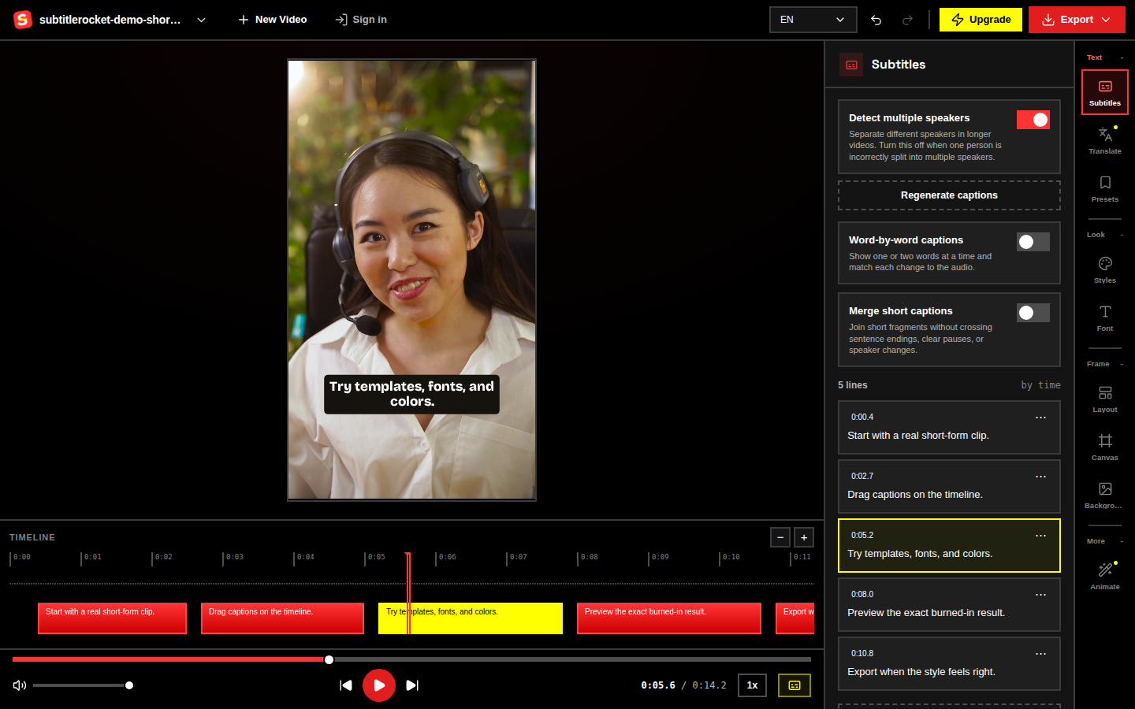
Task: Collapse the More sidebar section
Action: pos(1105,541)
